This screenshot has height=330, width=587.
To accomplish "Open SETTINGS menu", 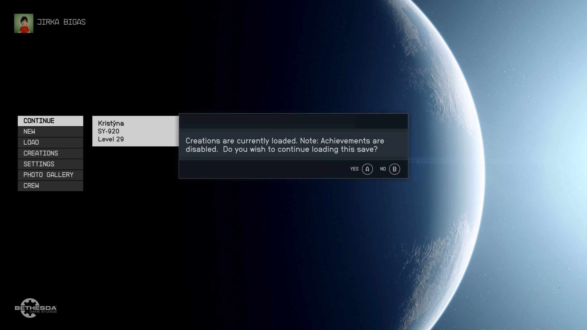I will pyautogui.click(x=39, y=164).
